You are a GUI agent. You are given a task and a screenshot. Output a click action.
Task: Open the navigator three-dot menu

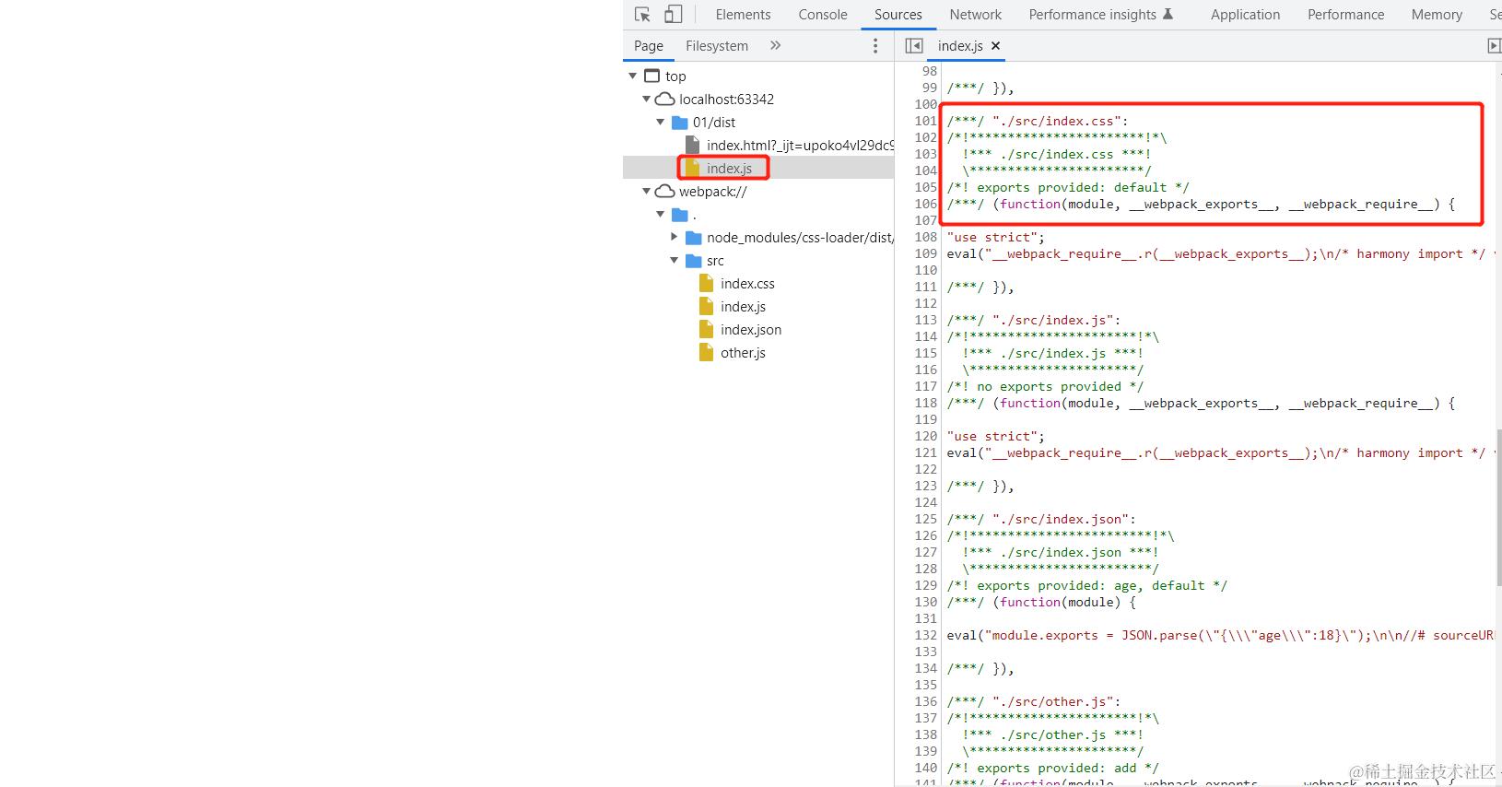pyautogui.click(x=875, y=46)
